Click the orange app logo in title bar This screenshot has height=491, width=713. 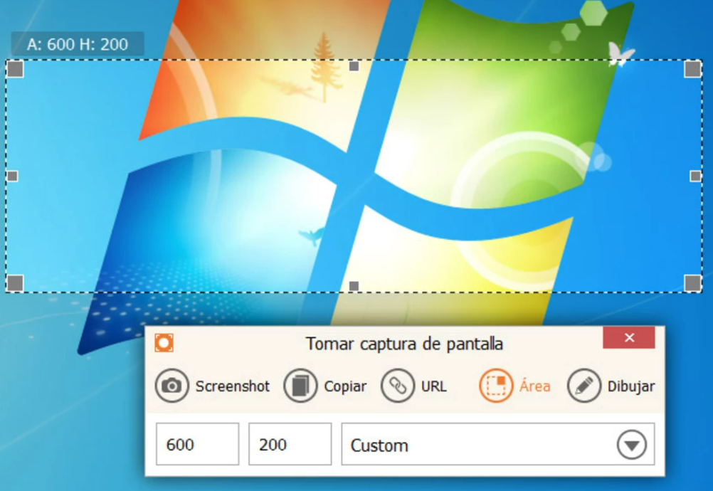[164, 343]
